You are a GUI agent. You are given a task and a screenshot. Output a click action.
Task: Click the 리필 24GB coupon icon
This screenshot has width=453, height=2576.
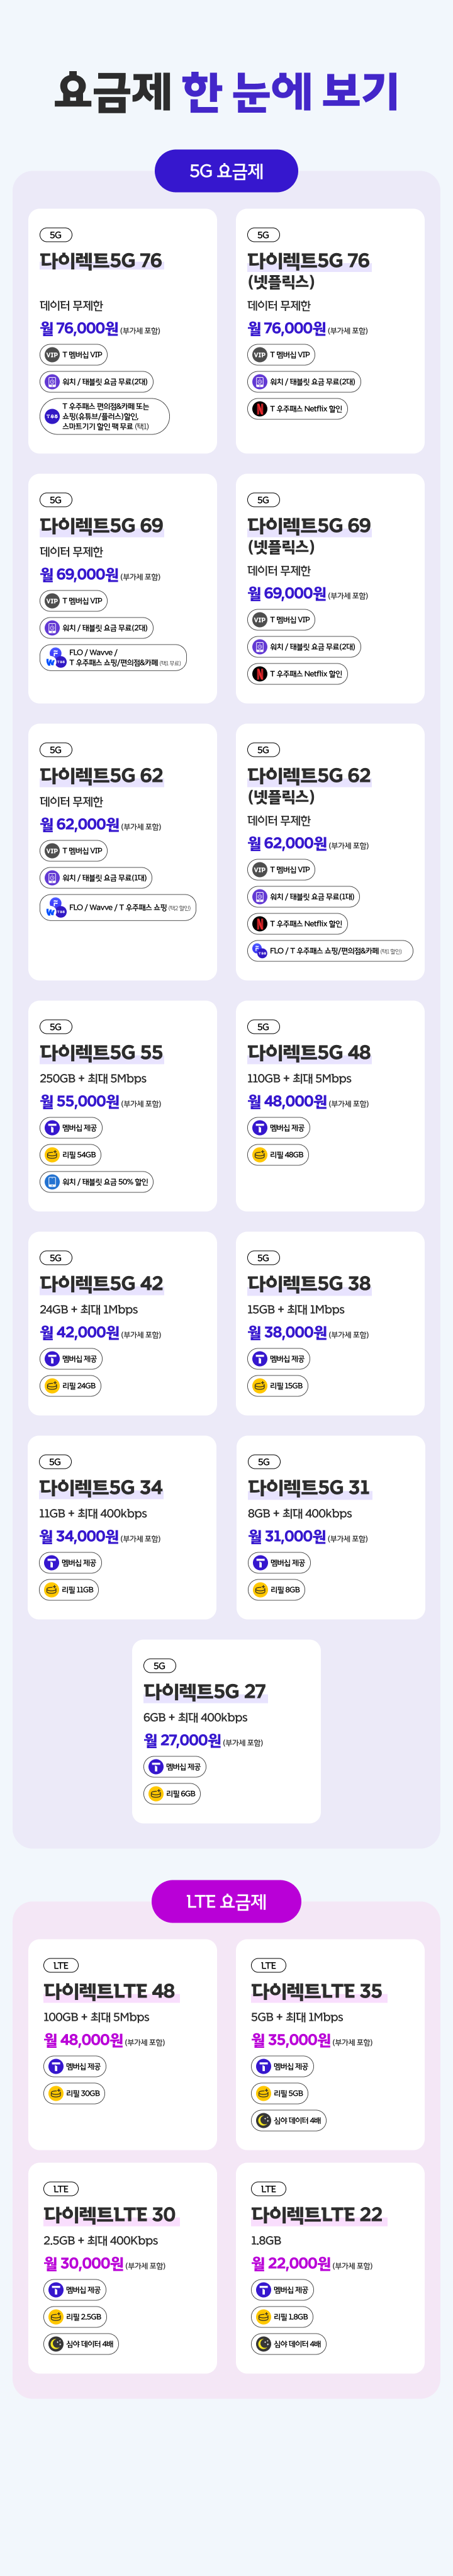52,1385
